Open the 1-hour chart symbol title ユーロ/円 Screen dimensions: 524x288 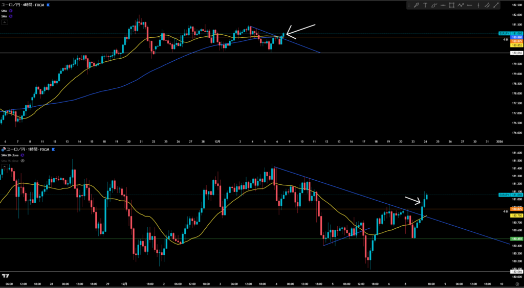[x=14, y=149]
